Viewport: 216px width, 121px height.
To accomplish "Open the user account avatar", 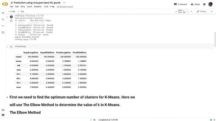I will pos(210,4).
